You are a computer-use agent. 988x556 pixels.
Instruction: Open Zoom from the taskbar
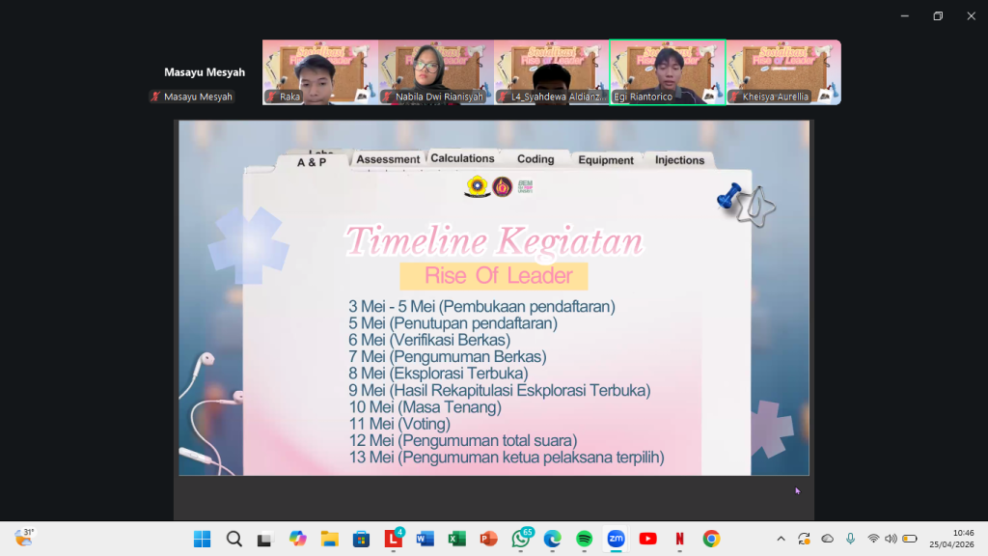click(616, 539)
